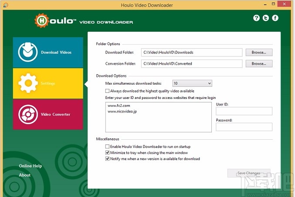Open the Facebook icon in header
295x197 pixels.
[x=275, y=18]
